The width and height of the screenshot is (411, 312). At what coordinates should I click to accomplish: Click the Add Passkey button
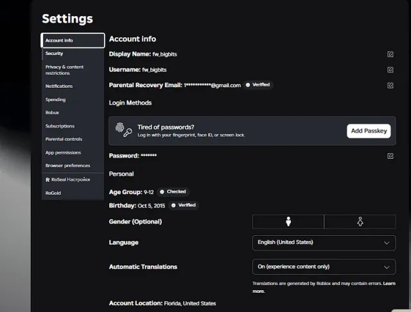(369, 131)
